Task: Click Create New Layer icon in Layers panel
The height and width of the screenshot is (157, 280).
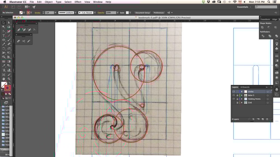Action: tap(263, 119)
